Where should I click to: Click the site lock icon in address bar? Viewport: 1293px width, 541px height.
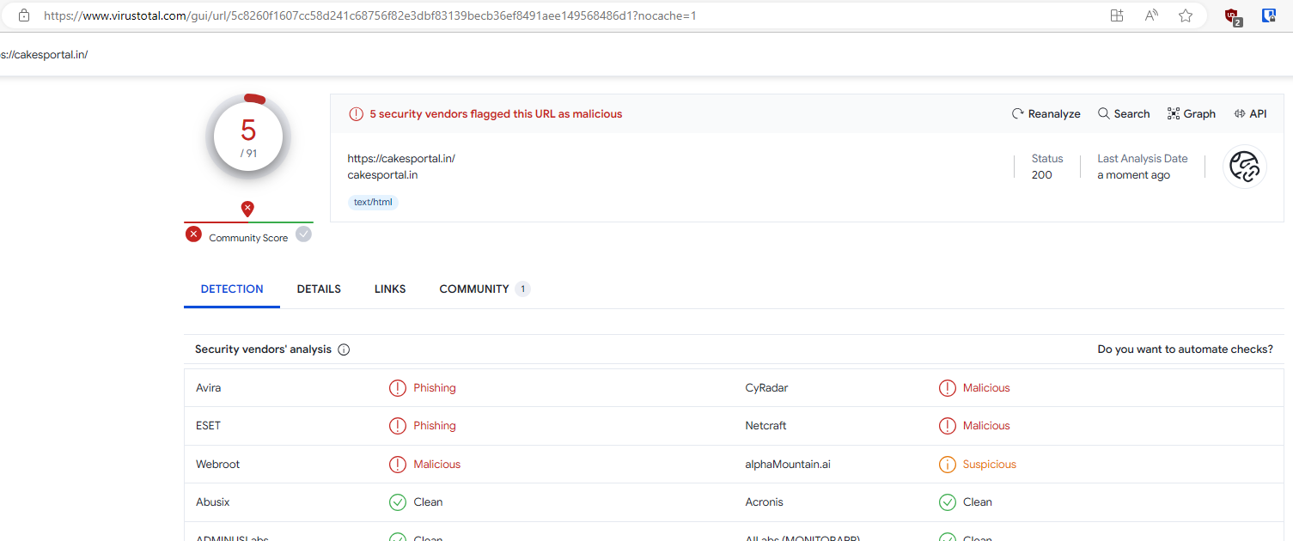point(24,15)
